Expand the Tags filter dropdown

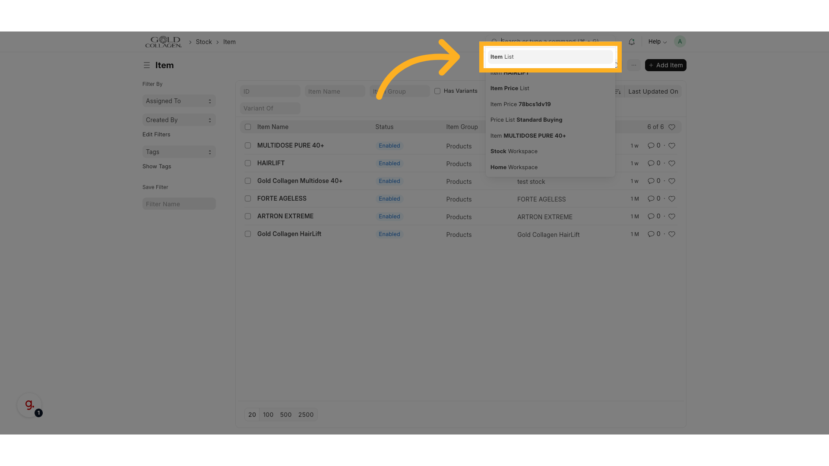click(179, 152)
